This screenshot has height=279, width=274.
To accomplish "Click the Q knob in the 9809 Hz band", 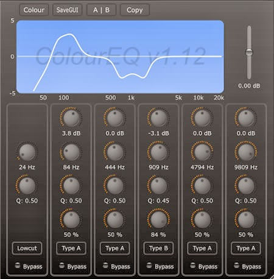I will pos(246,186).
